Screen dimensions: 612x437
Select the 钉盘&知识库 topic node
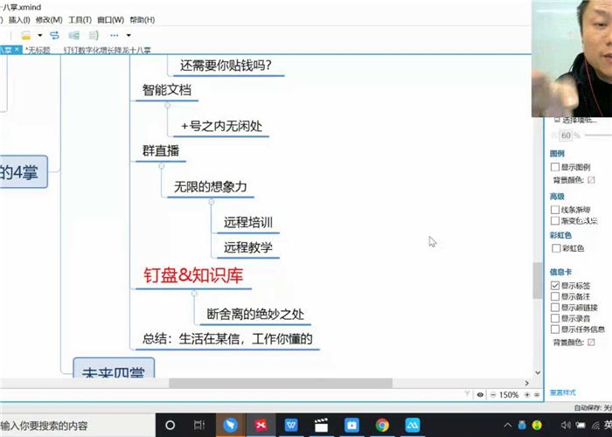[x=193, y=276]
